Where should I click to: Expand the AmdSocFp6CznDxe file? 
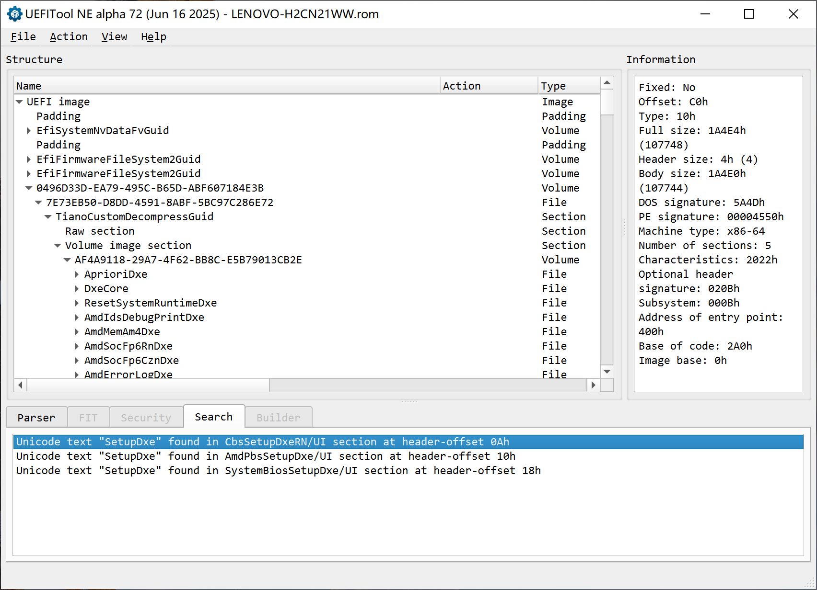[77, 361]
